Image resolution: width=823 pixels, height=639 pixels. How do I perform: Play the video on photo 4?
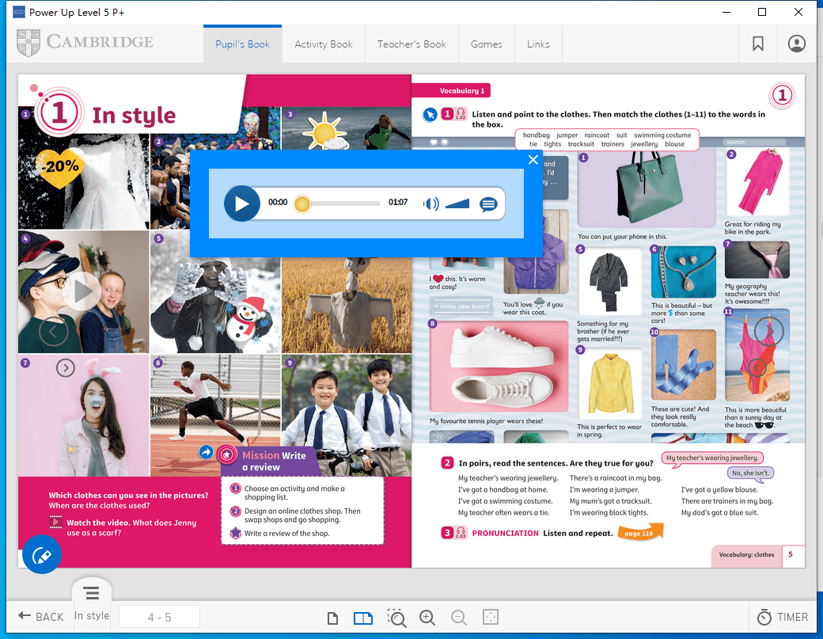pyautogui.click(x=82, y=291)
